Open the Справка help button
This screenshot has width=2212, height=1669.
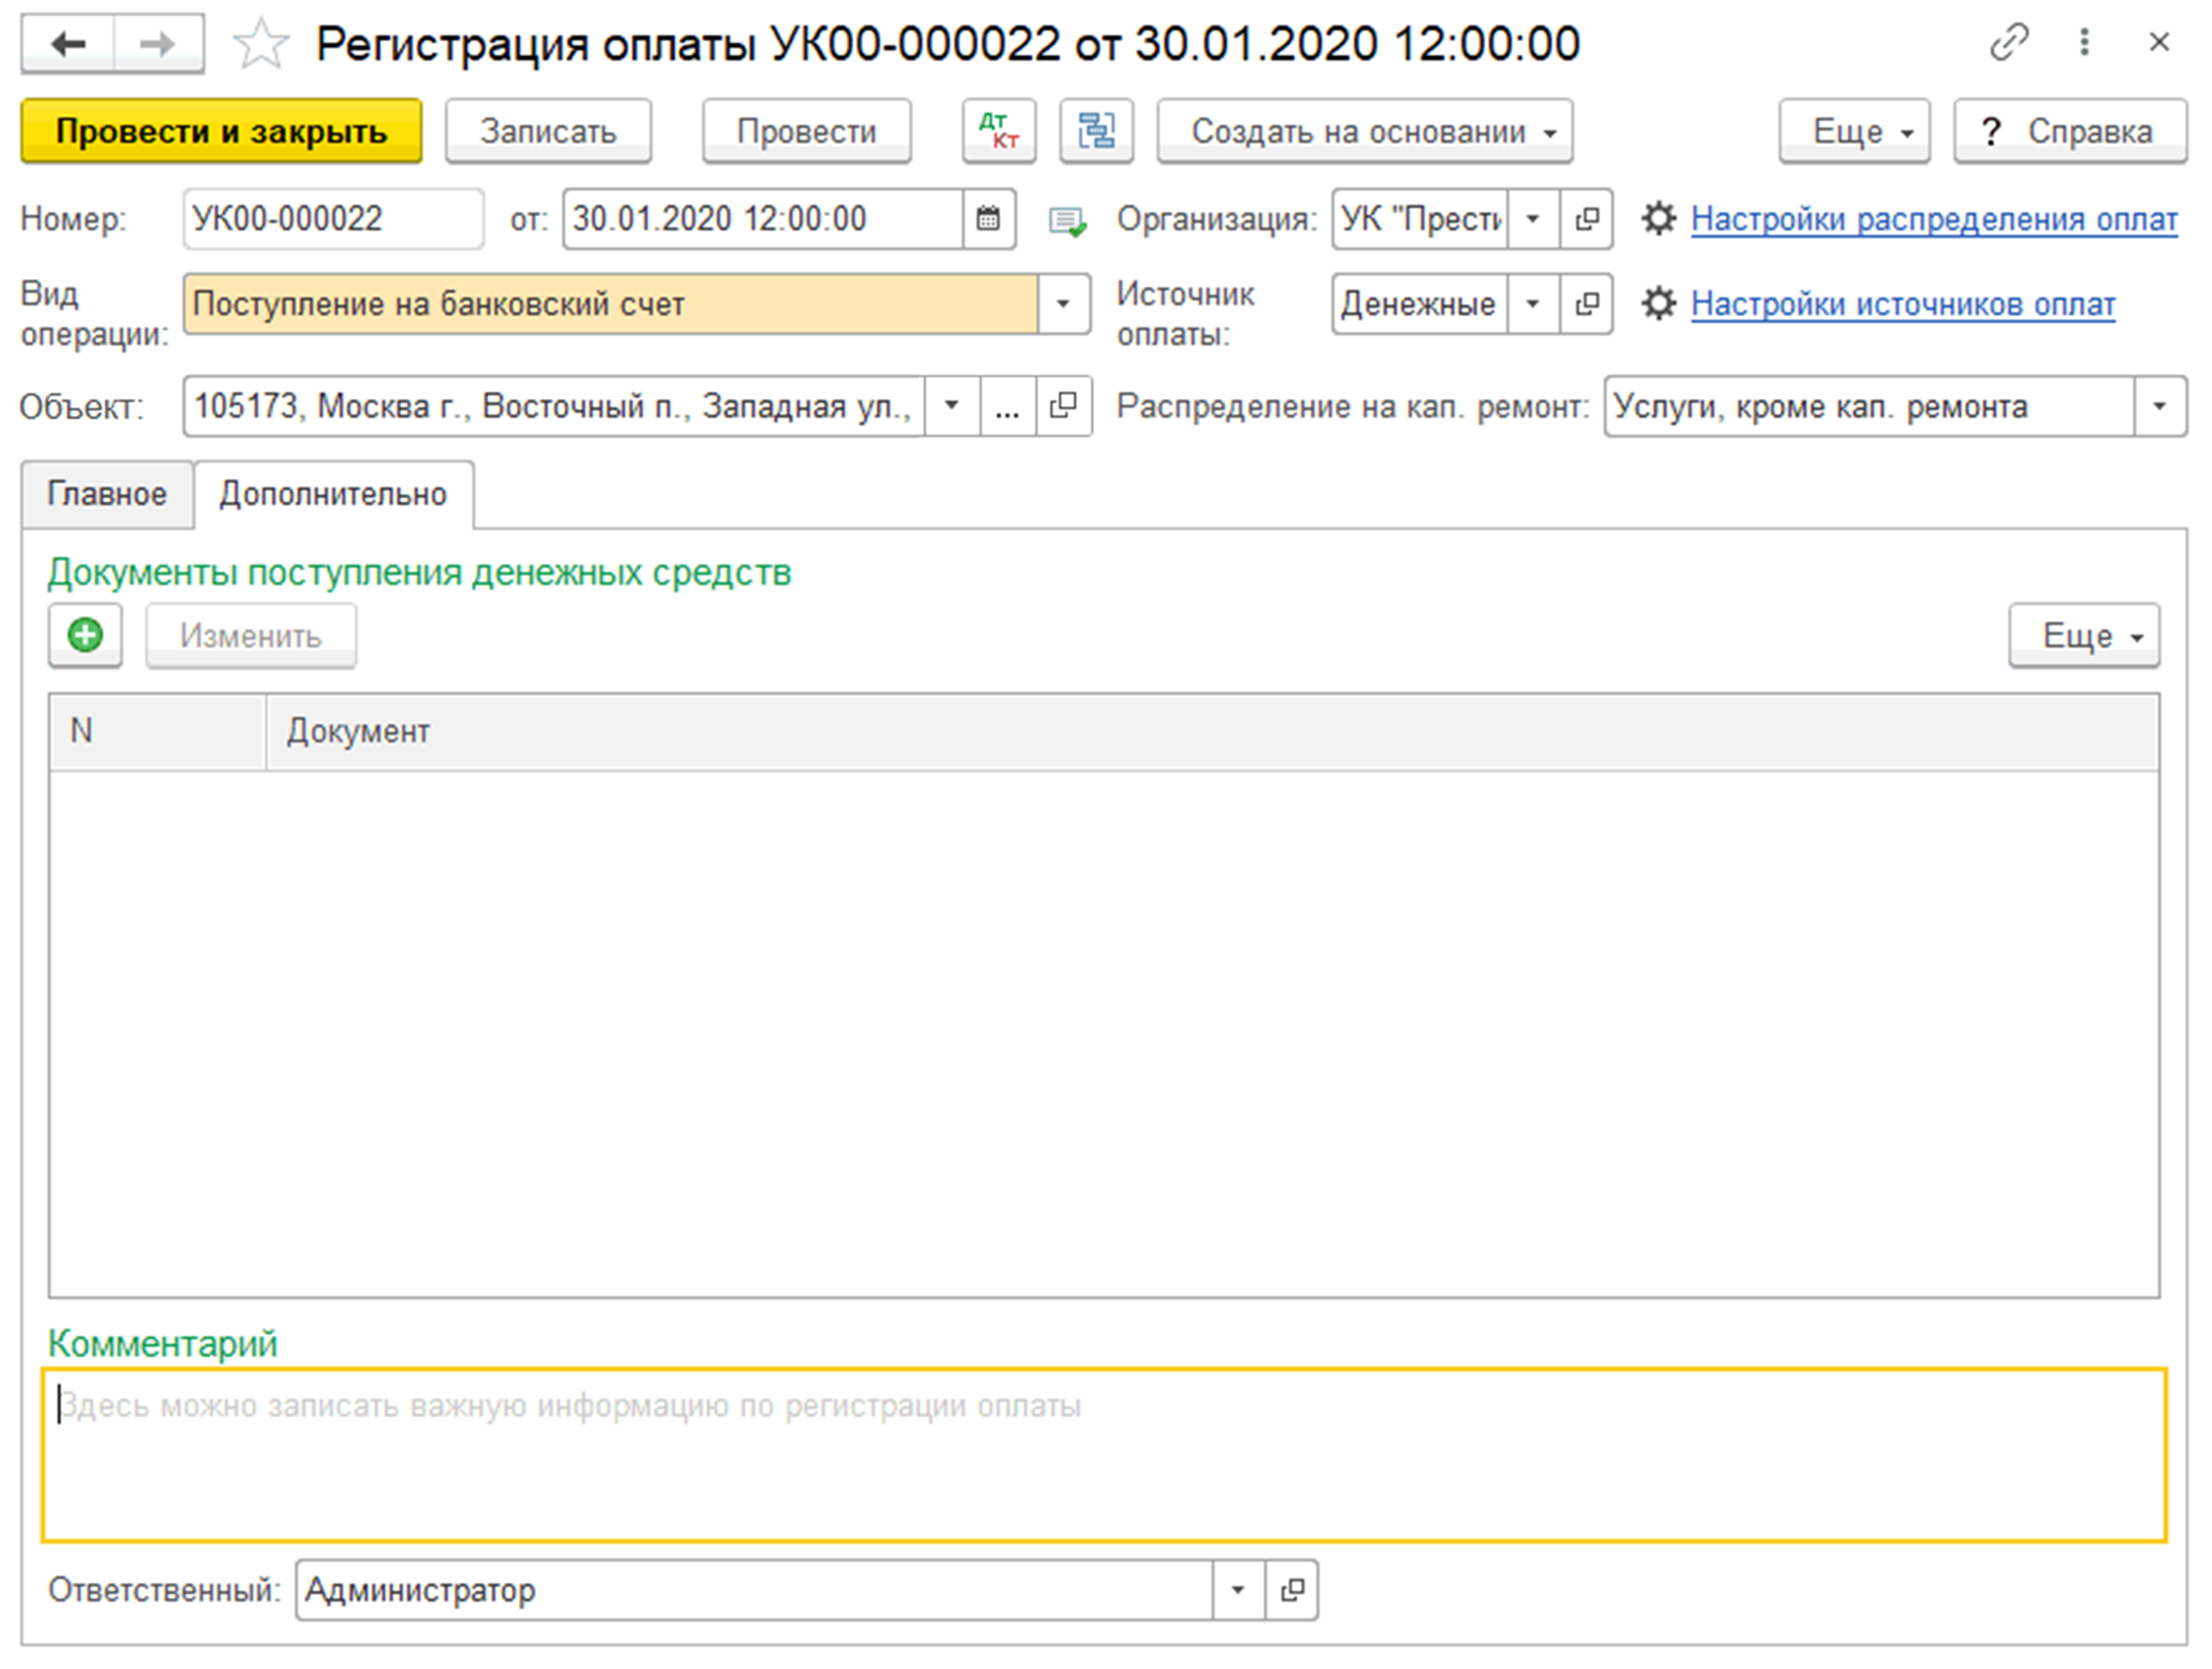coord(2070,131)
